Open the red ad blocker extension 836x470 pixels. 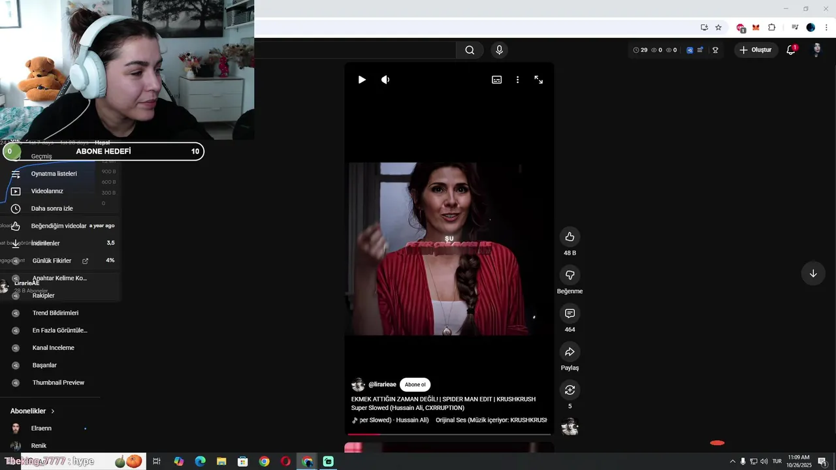point(741,28)
